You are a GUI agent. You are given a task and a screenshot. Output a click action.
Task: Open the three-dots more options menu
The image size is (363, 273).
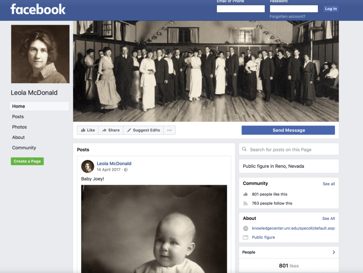pyautogui.click(x=169, y=130)
